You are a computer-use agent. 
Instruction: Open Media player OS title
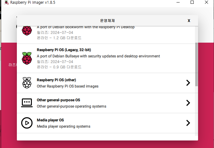point(50,120)
